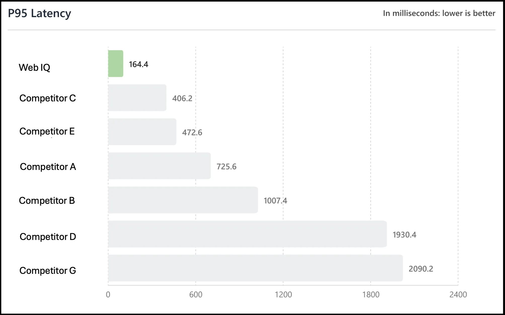505x315 pixels.
Task: Click the green Web IQ bar
Action: coord(116,64)
